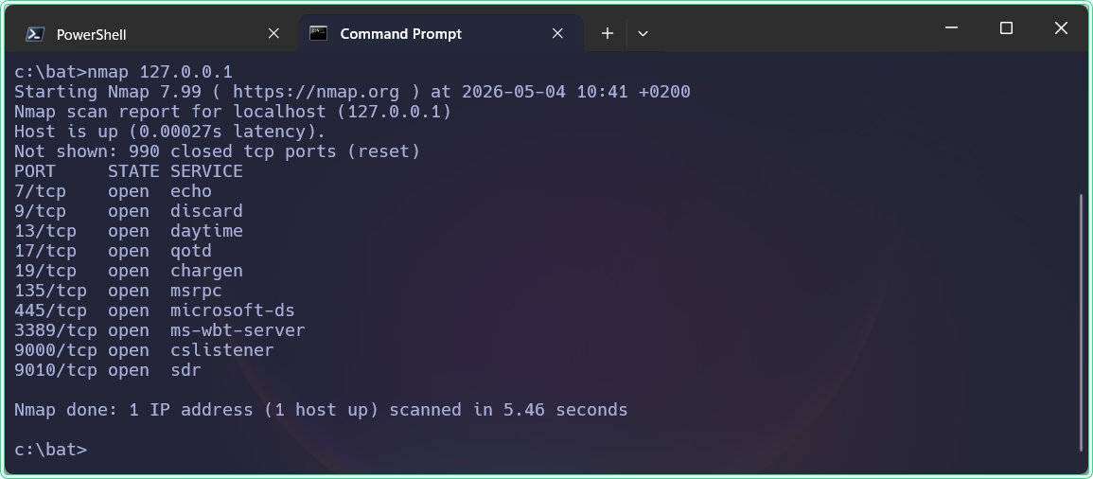Expand the new tab profile dropdown chevron
Screen dimensions: 1093x479
(643, 33)
